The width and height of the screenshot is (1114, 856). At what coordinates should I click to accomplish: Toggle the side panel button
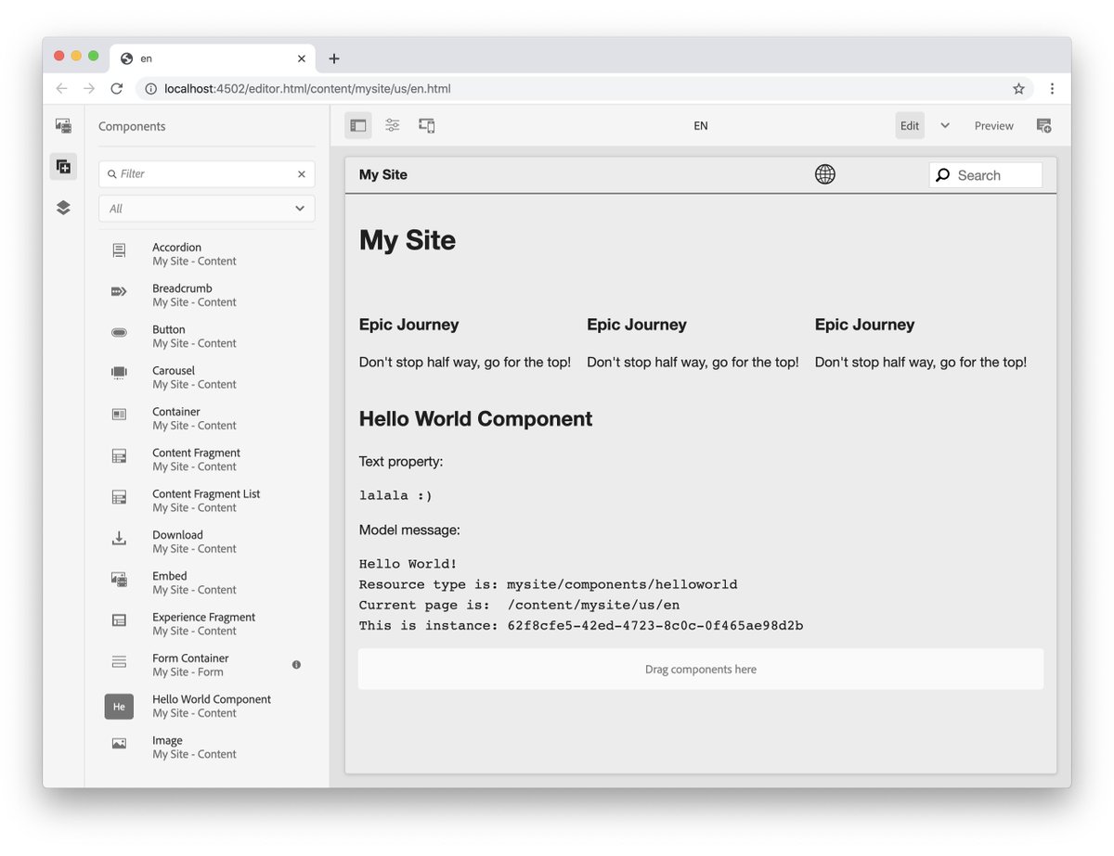point(358,125)
